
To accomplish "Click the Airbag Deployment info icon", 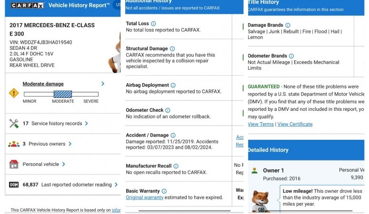I will [173, 86].
